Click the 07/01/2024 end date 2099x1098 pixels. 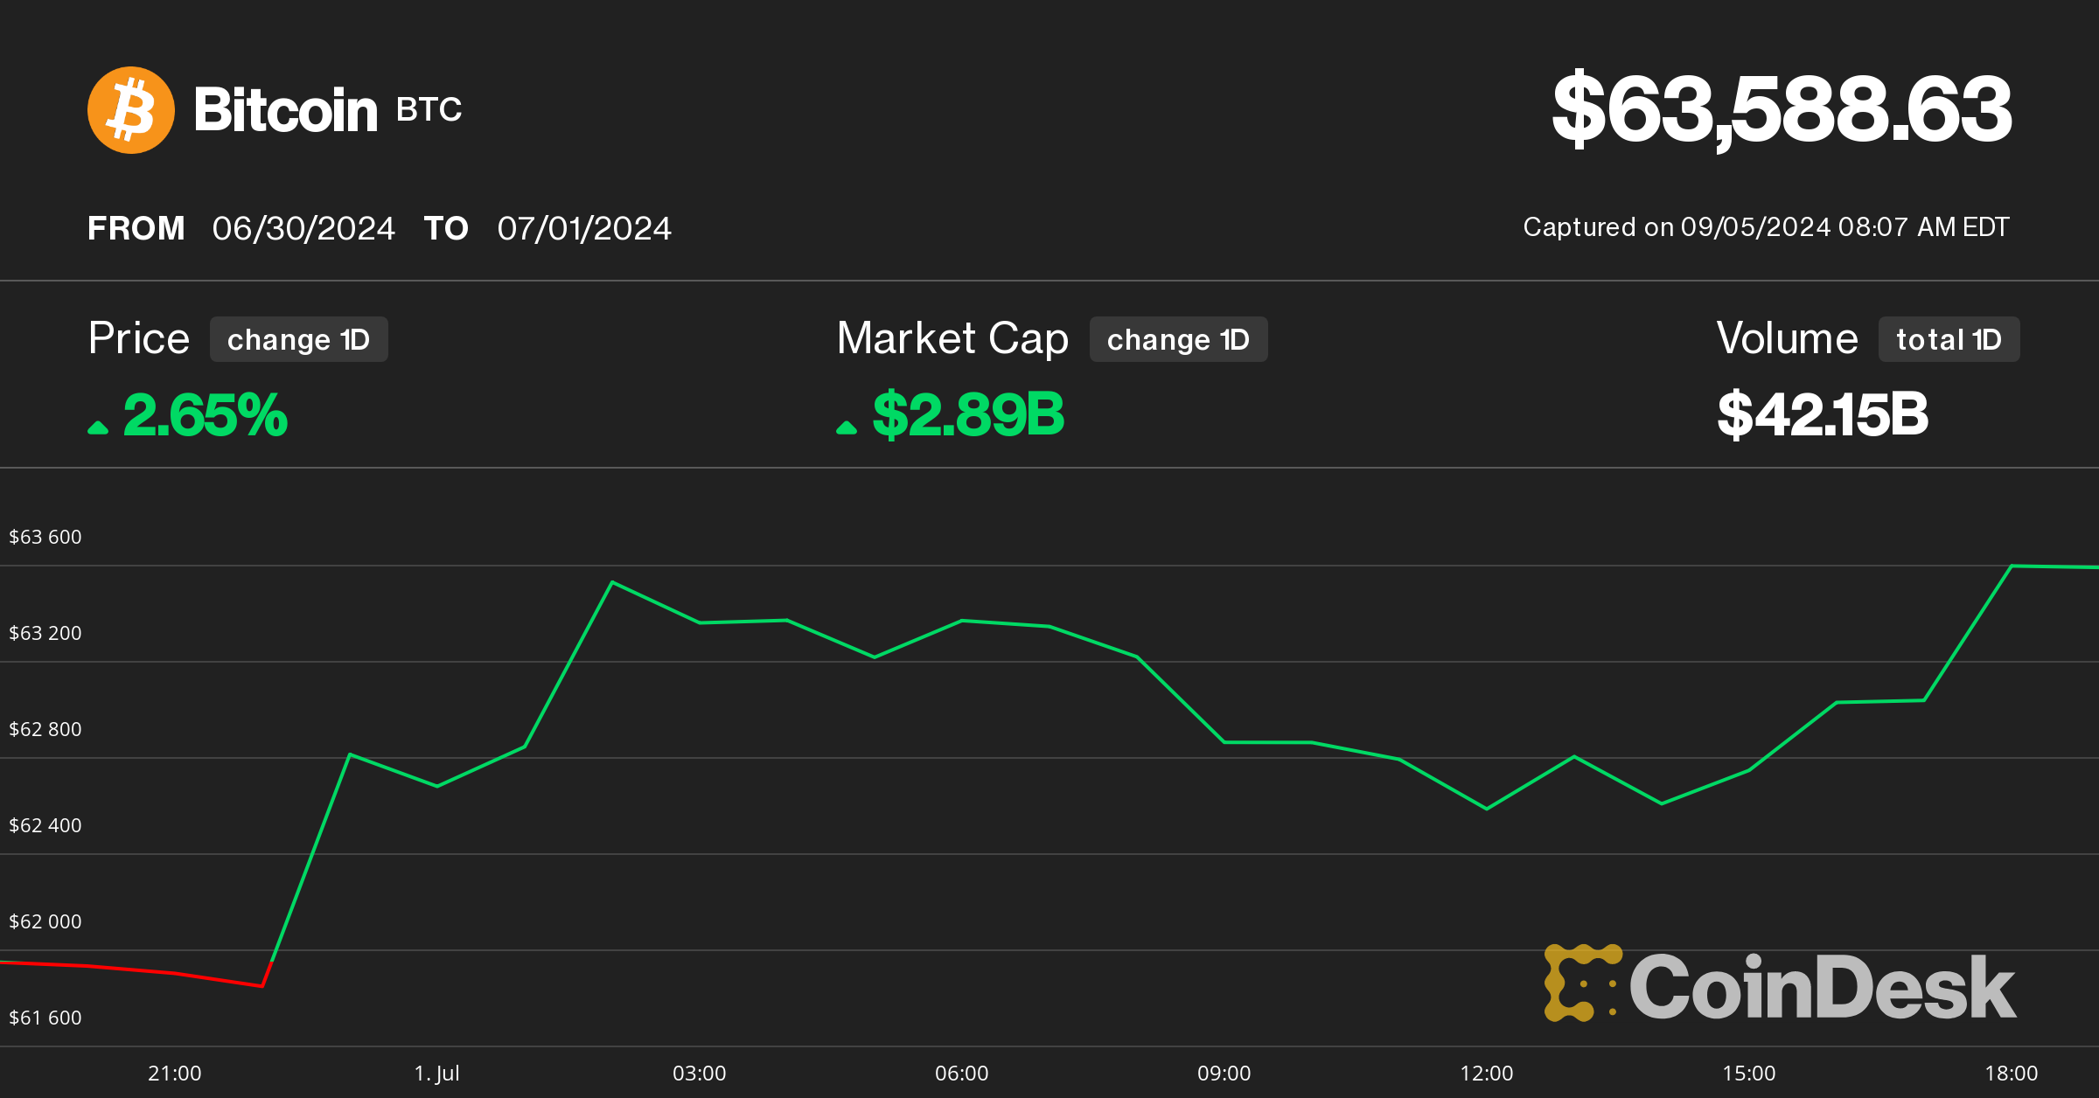(x=584, y=229)
